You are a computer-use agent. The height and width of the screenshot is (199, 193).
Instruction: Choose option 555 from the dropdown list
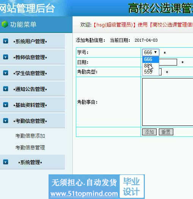click(x=151, y=72)
